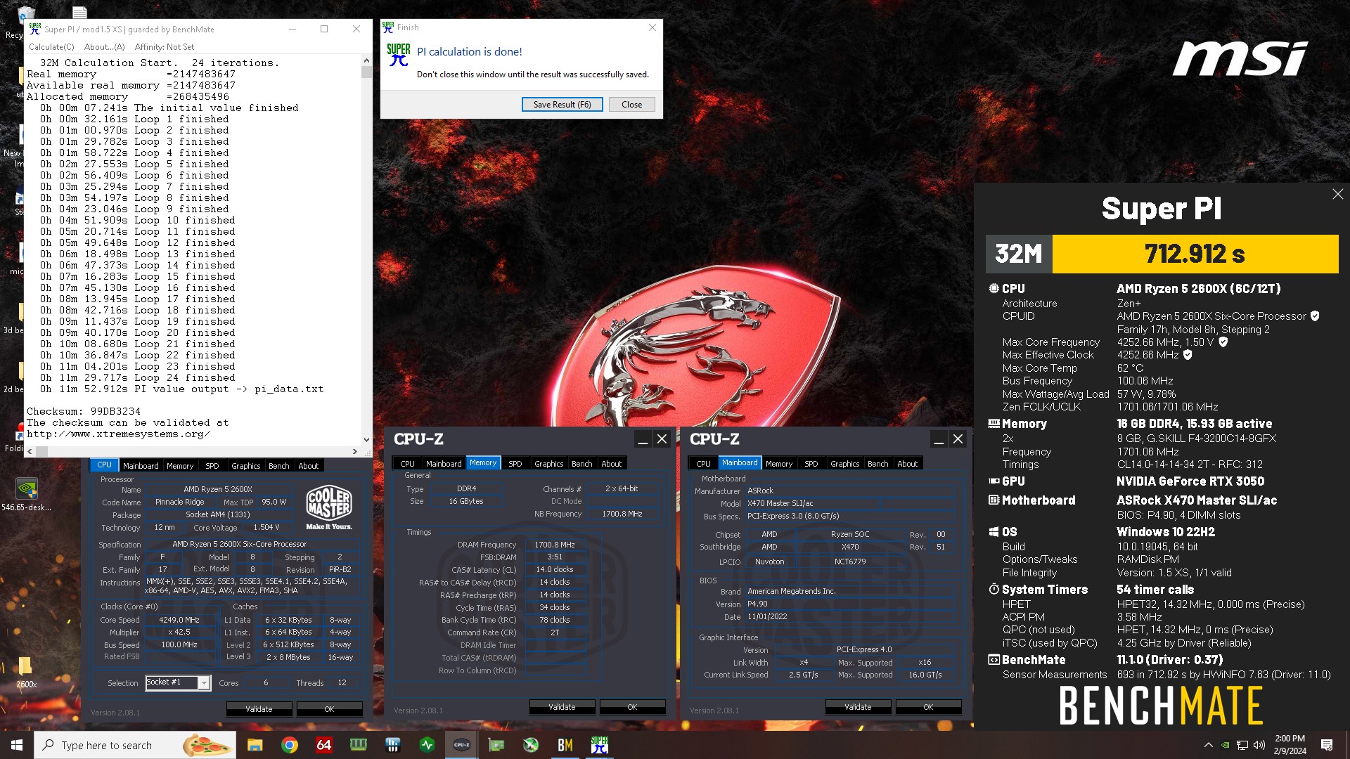Viewport: 1350px width, 759px height.
Task: Select Memory tab in left CPU-Z window
Action: click(180, 466)
